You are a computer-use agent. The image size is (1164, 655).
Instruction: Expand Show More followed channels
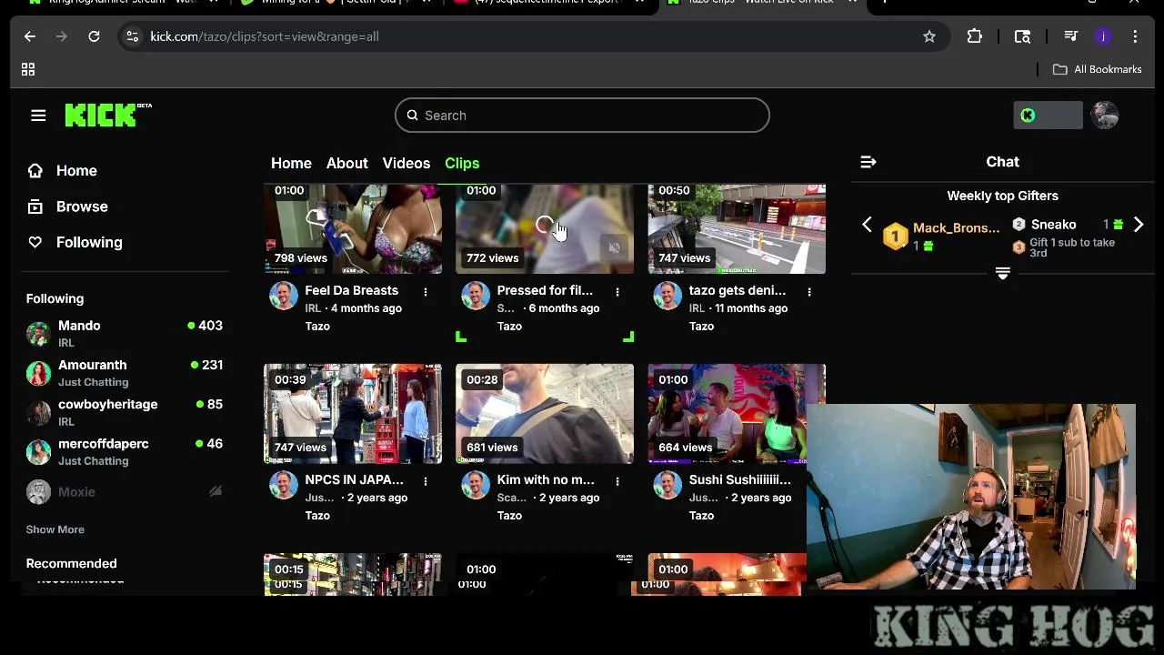(x=55, y=529)
